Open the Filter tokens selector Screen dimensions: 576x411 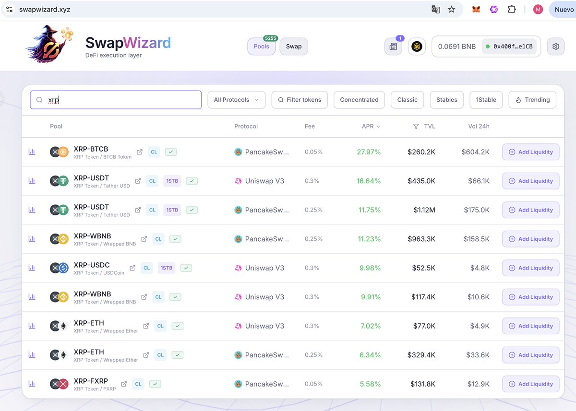coord(300,100)
